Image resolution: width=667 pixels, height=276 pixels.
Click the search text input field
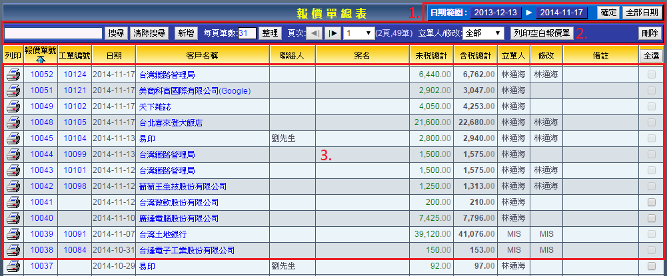(53, 33)
